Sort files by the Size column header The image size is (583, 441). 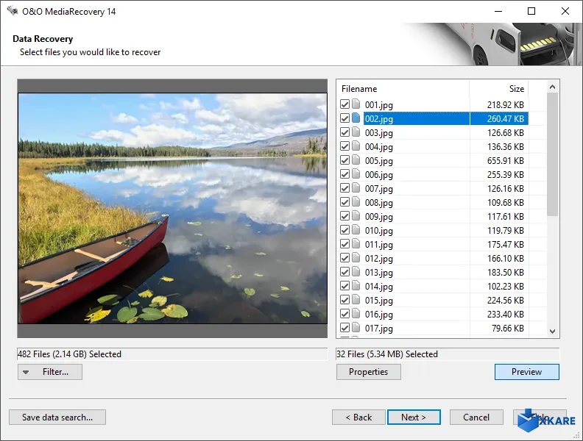499,89
